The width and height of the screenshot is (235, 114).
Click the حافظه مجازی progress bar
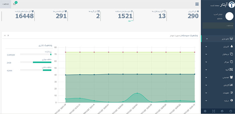[36, 62]
